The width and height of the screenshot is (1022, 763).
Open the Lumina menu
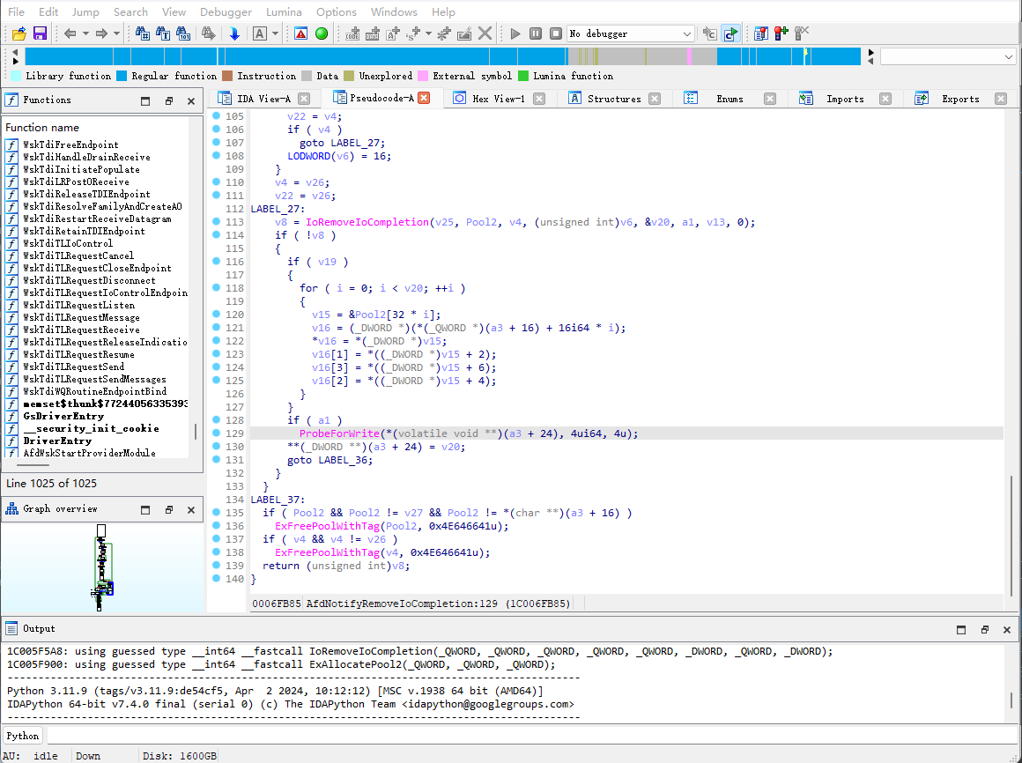pos(284,11)
